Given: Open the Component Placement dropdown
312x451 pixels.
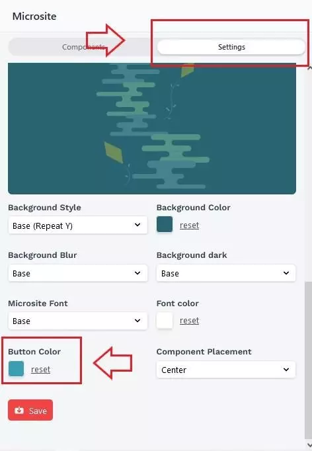Looking at the screenshot, I should coord(226,370).
